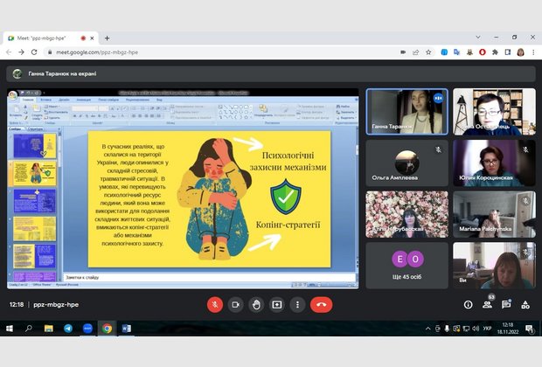
Task: Click the shared presentation slide area
Action: 209,198
